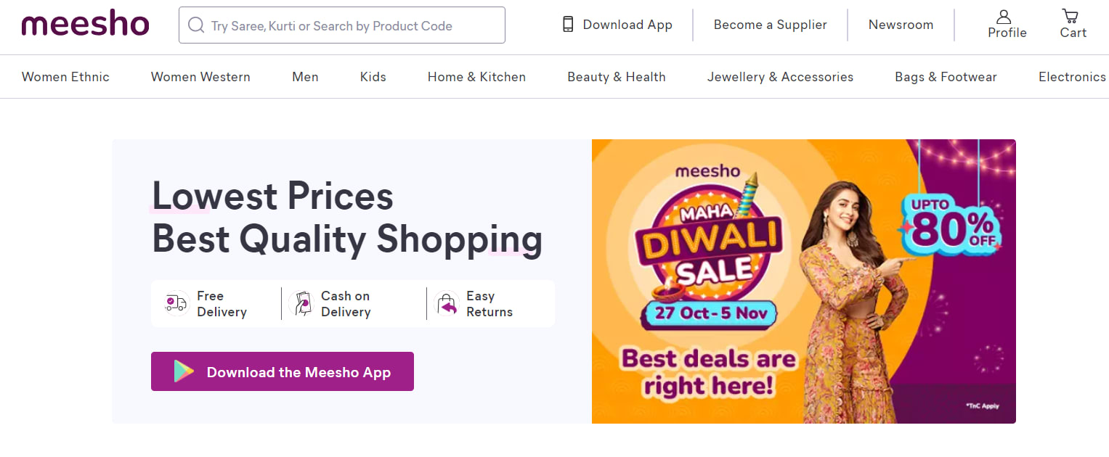Viewport: 1109px width, 457px height.
Task: Select Home & Kitchen category
Action: click(476, 76)
